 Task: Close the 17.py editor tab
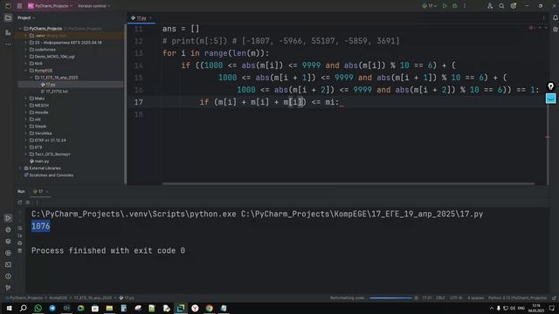(x=151, y=17)
